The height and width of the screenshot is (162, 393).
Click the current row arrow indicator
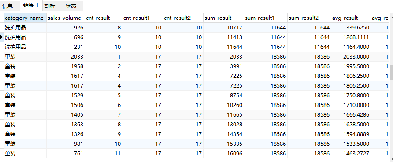[x=1, y=37]
